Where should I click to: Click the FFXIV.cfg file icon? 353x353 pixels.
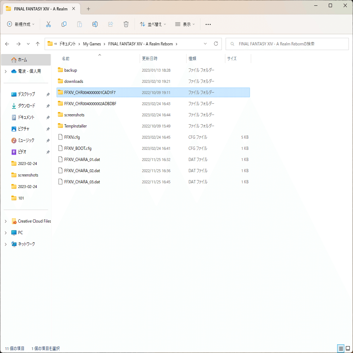tap(61, 137)
